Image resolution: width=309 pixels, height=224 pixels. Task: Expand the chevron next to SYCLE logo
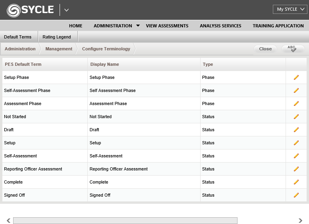(66, 10)
